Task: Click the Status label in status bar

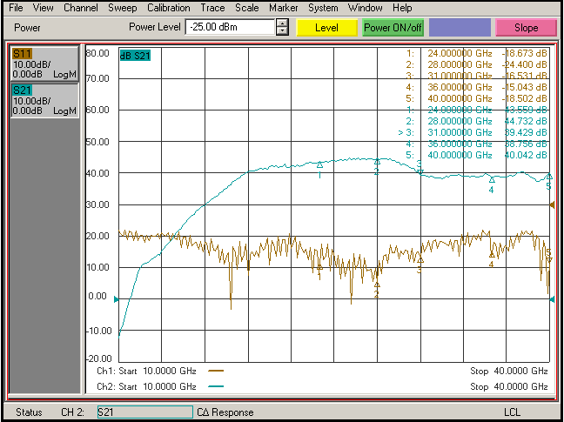Action: 29,412
